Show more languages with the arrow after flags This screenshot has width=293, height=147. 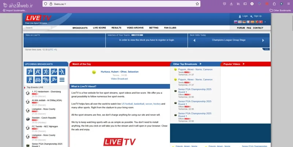[x=265, y=22]
